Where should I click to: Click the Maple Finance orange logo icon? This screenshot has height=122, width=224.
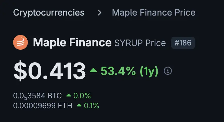pyautogui.click(x=20, y=42)
